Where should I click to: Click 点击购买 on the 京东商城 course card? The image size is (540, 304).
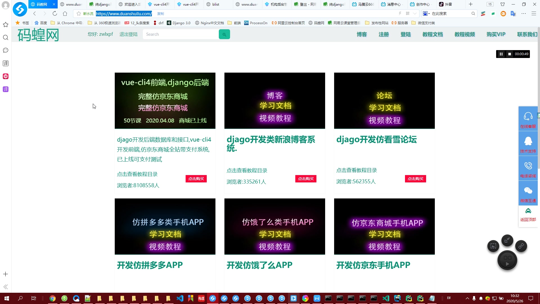pyautogui.click(x=196, y=179)
